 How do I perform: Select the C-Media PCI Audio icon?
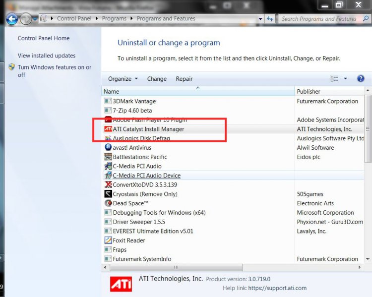pos(108,166)
